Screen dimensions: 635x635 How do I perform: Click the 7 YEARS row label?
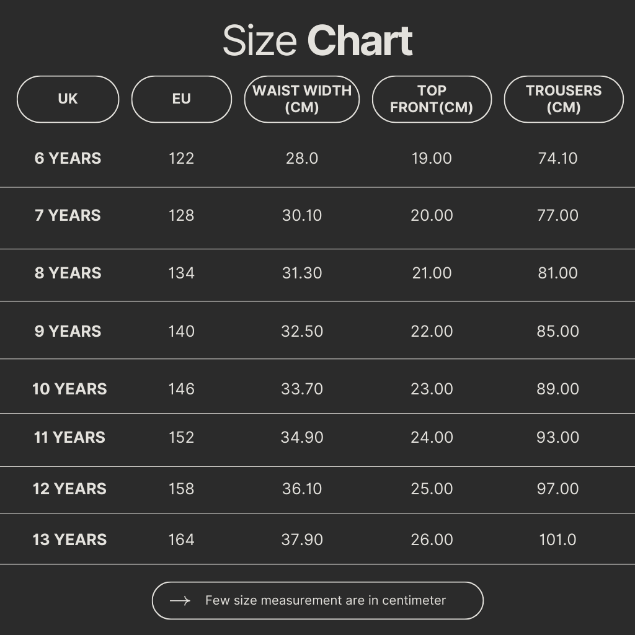click(x=68, y=215)
